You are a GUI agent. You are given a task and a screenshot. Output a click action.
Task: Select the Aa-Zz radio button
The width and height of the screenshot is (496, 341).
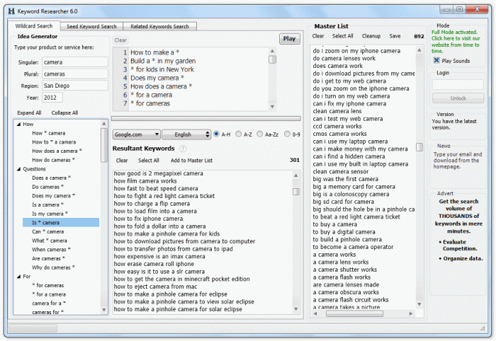click(x=260, y=134)
